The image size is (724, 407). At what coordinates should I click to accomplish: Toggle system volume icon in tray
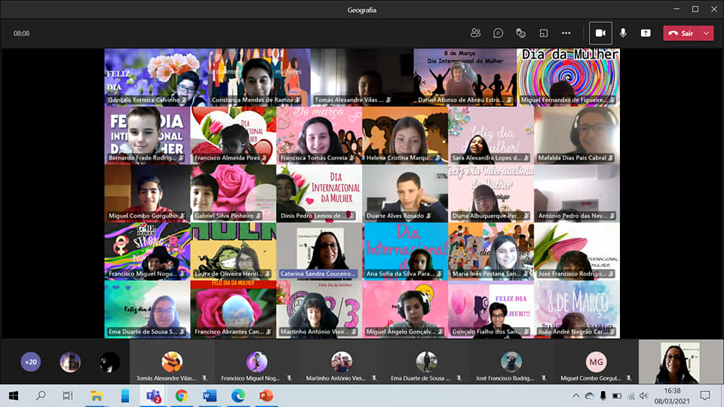643,396
